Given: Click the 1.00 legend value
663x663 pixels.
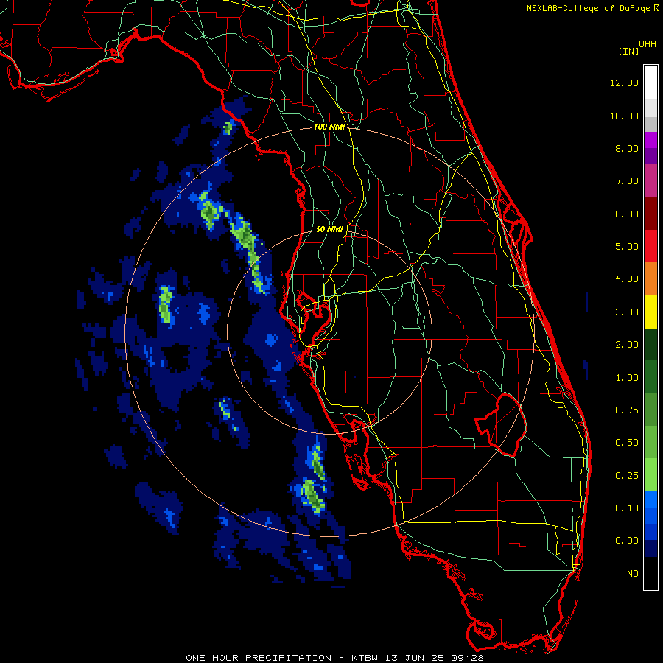Looking at the screenshot, I should tap(627, 378).
